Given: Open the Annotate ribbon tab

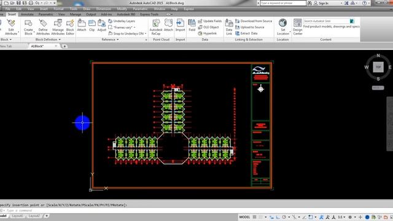Looking at the screenshot, I should 27,14.
